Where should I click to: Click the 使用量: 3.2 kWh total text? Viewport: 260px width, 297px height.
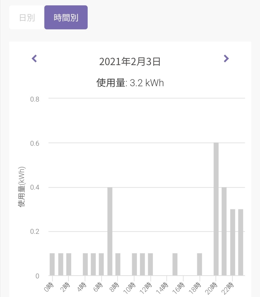coord(130,83)
